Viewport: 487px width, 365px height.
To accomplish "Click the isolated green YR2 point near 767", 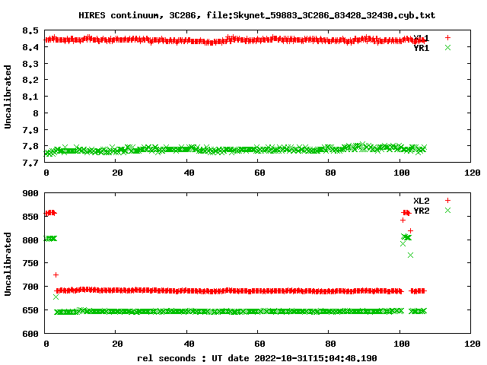I will coord(411,255).
